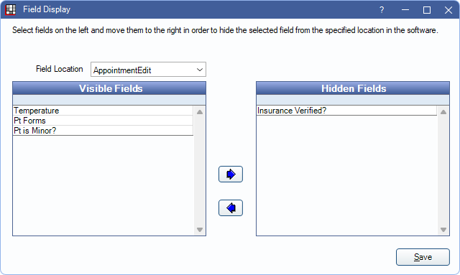This screenshot has width=460, height=275.
Task: Click scroll-down arrow in Hidden Fields list
Action: 443,230
